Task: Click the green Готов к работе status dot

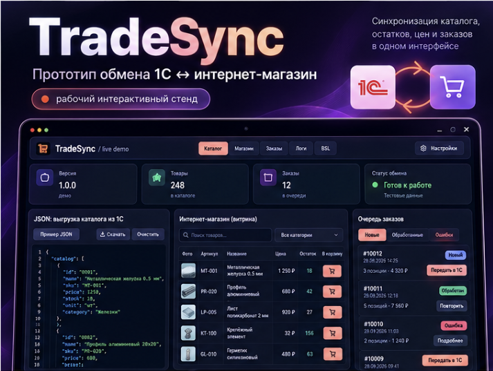Action: pyautogui.click(x=375, y=184)
